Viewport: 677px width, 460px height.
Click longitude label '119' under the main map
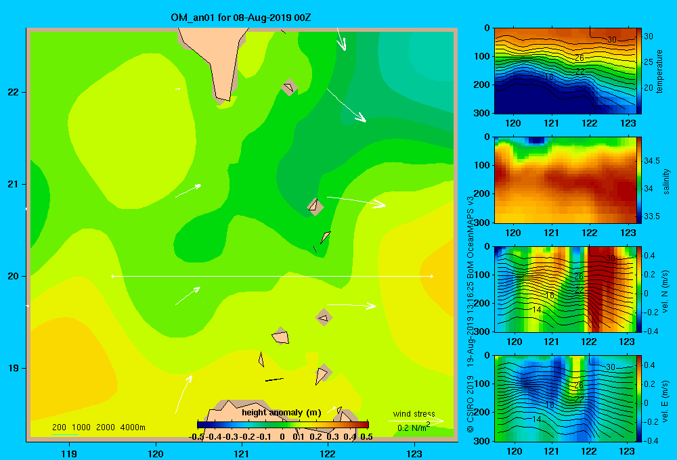(70, 453)
